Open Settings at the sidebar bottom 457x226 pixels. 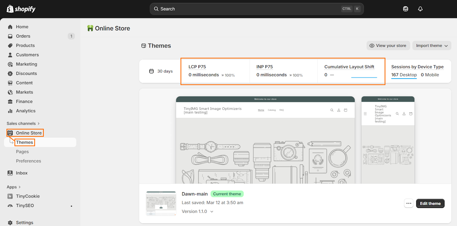[x=24, y=222]
